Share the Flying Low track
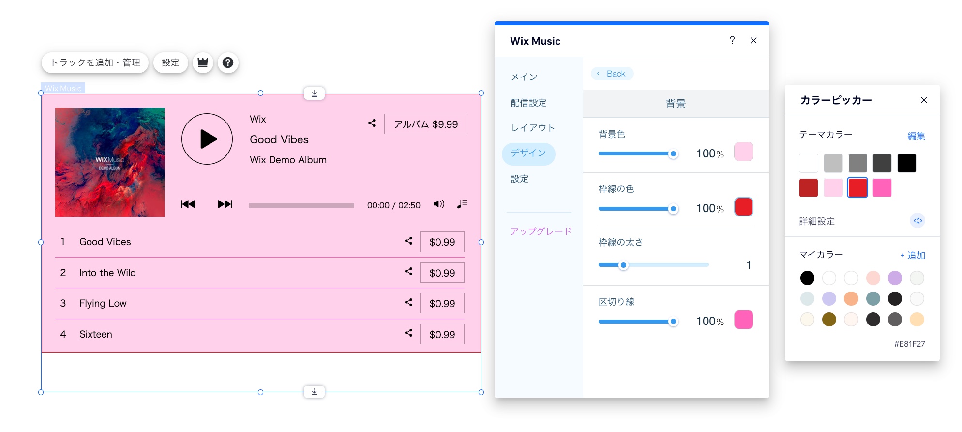This screenshot has width=962, height=432. click(x=409, y=302)
